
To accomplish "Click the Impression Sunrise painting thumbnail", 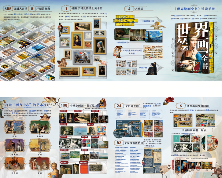I will click(80, 131).
